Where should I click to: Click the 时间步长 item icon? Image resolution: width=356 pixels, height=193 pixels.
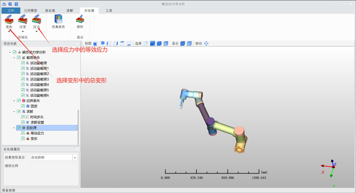27,117
